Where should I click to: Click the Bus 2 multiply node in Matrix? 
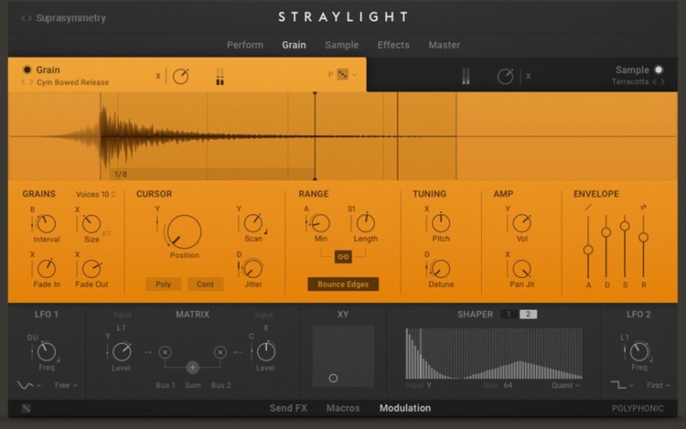(220, 352)
